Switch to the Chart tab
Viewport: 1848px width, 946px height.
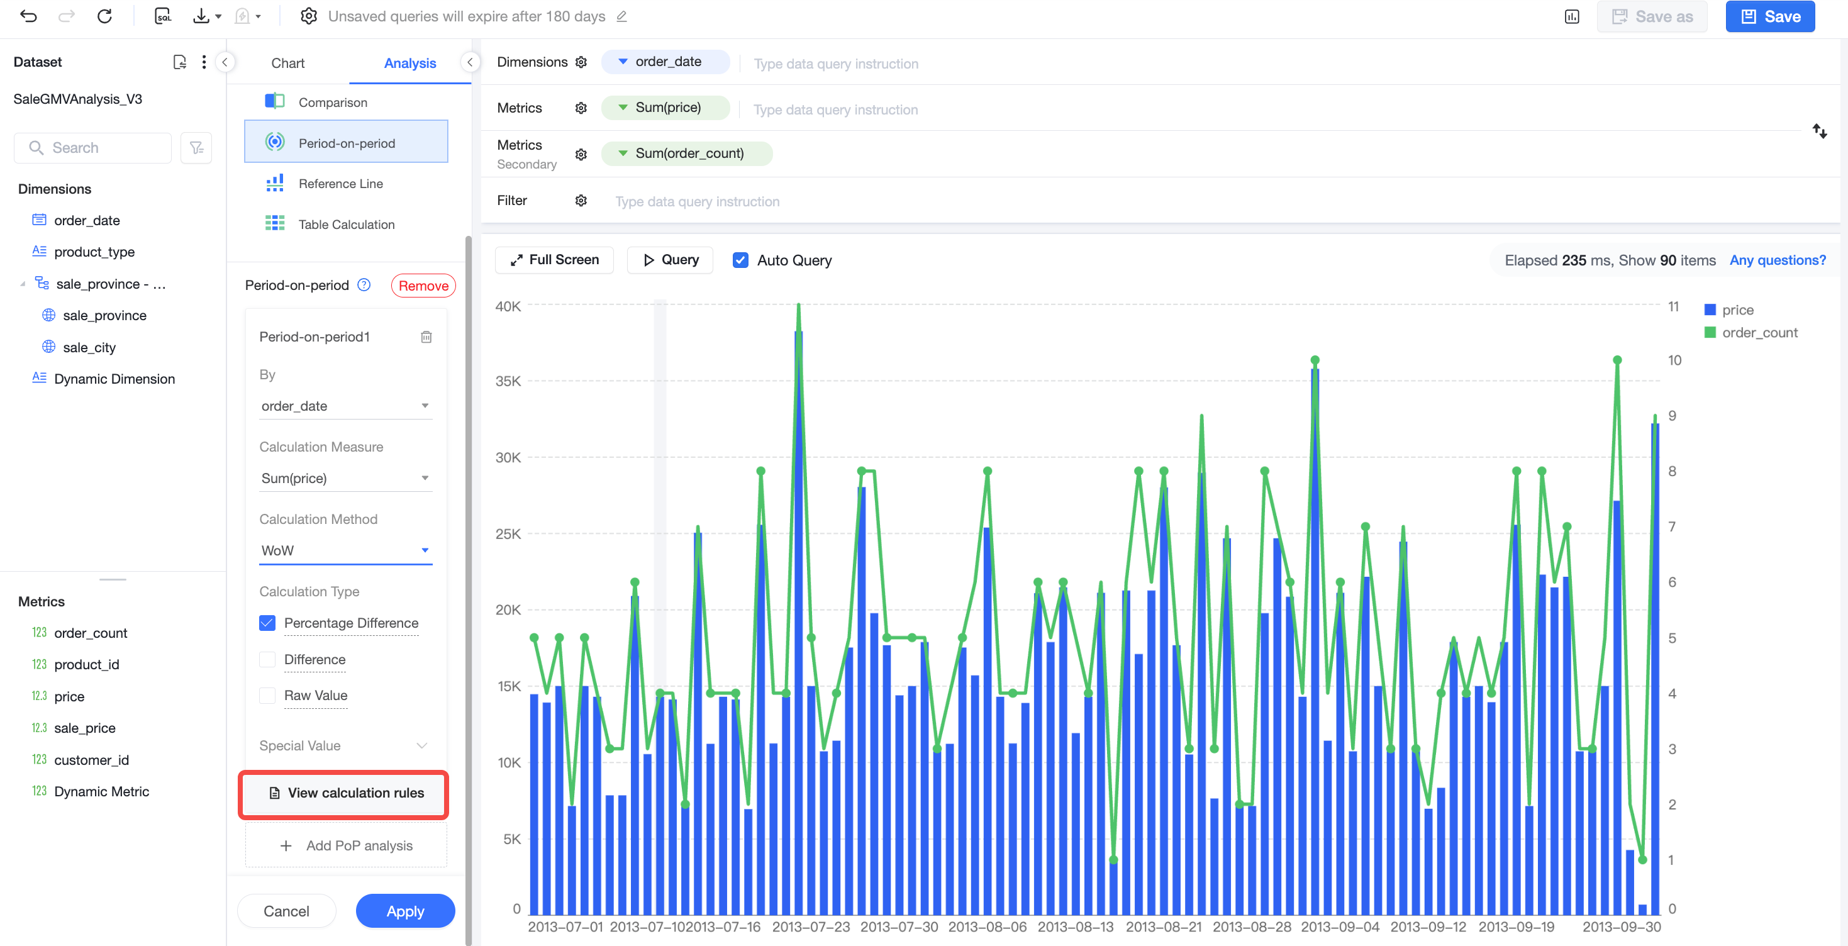(287, 63)
